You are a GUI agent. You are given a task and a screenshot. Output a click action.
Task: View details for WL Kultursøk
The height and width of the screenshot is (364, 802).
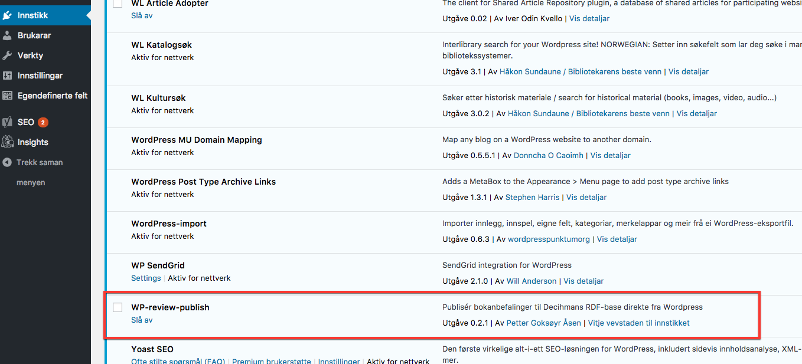click(697, 113)
